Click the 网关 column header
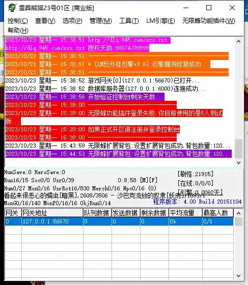 click(13, 213)
